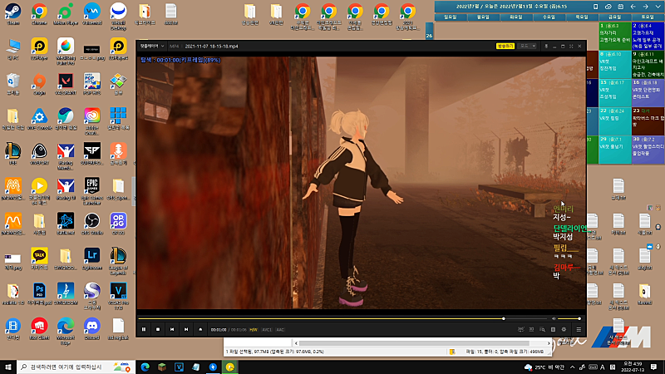Switch the player to fullscreen mode

pos(571,47)
